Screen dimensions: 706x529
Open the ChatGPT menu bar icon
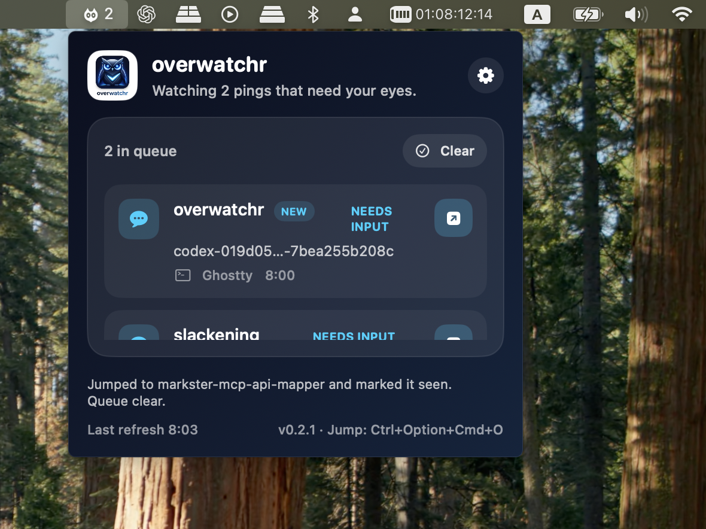coord(146,14)
